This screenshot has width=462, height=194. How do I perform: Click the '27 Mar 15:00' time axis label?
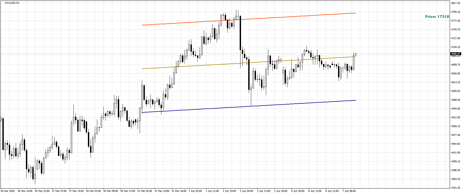[76, 191]
